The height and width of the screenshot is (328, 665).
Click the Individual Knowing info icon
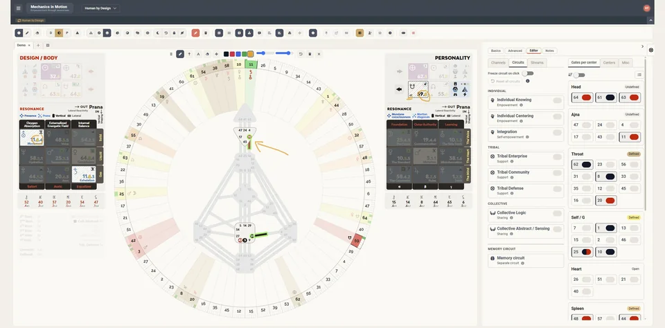521,105
